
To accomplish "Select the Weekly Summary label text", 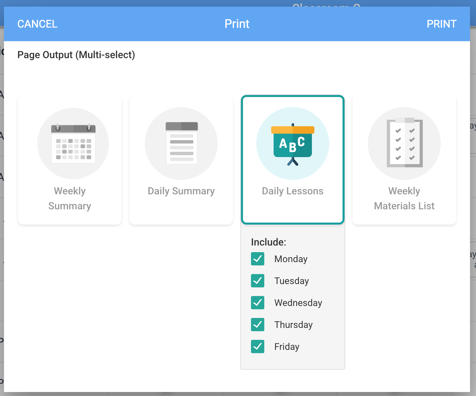I will coord(70,198).
